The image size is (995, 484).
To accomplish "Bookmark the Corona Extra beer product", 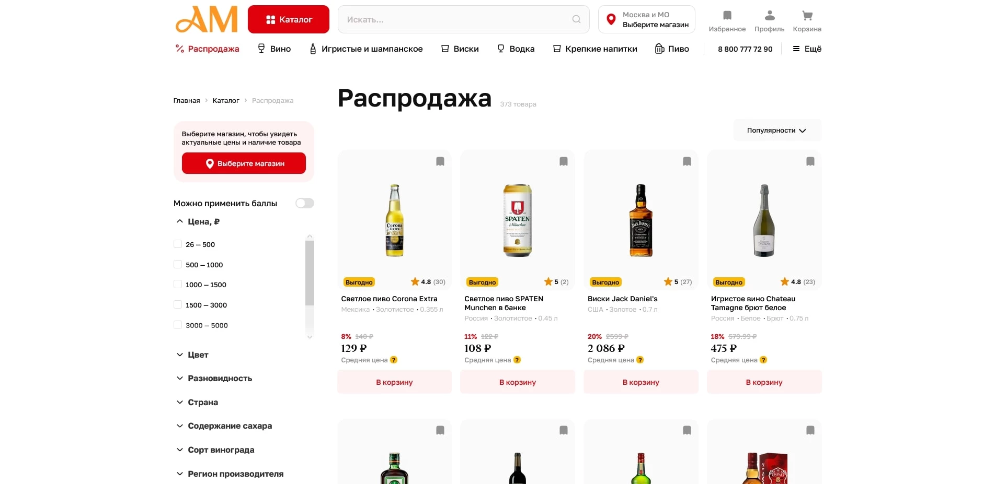I will 440,162.
